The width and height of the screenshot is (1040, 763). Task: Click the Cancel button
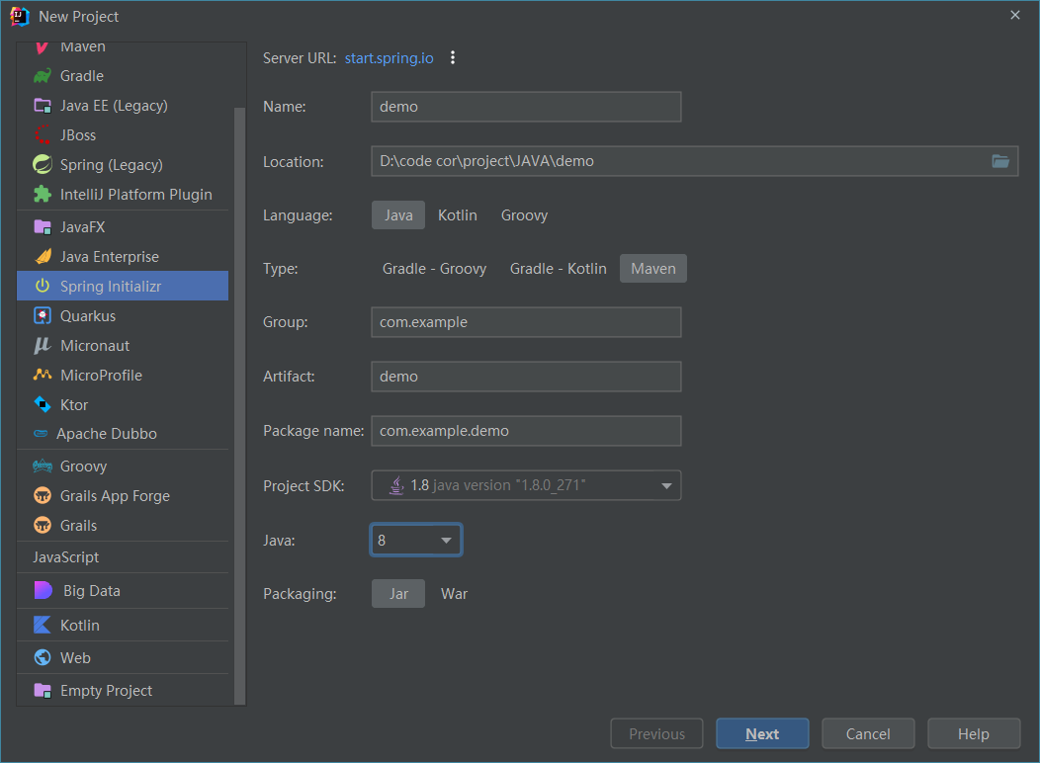coord(868,733)
